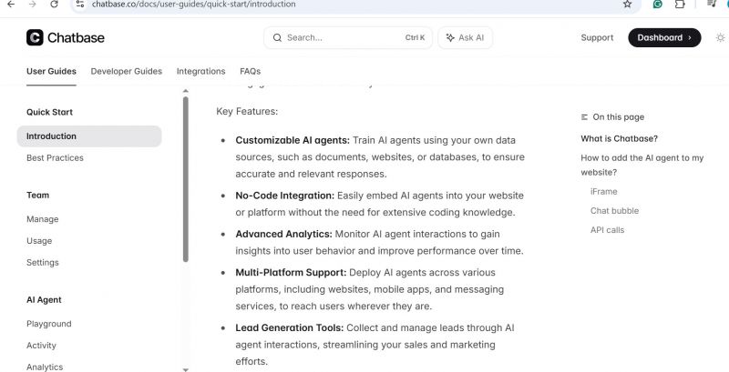Go to the Dashboard button
Screen dimensions: 729x372
[x=664, y=37]
